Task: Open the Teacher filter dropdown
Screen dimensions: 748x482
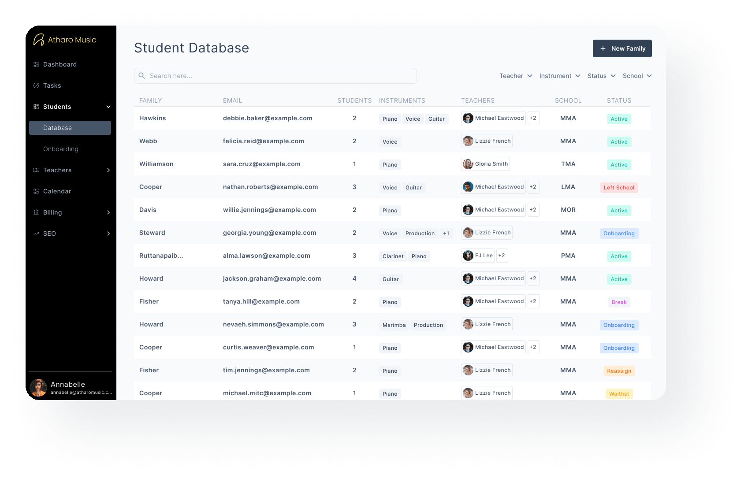Action: (x=516, y=76)
